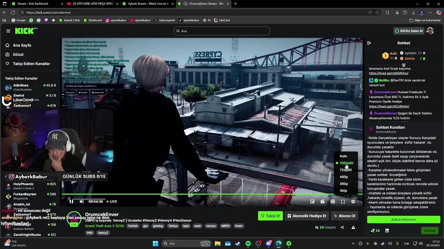Open a new browser tab
Image resolution: width=444 pixels, height=249 pixels.
pos(236,3)
